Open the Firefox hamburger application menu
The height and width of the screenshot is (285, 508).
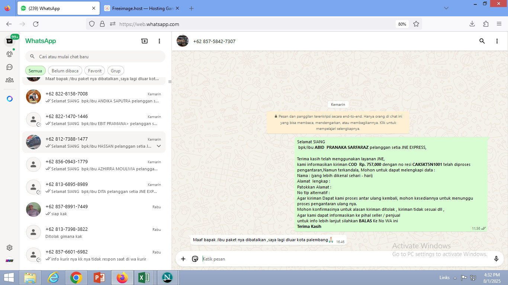point(499,24)
